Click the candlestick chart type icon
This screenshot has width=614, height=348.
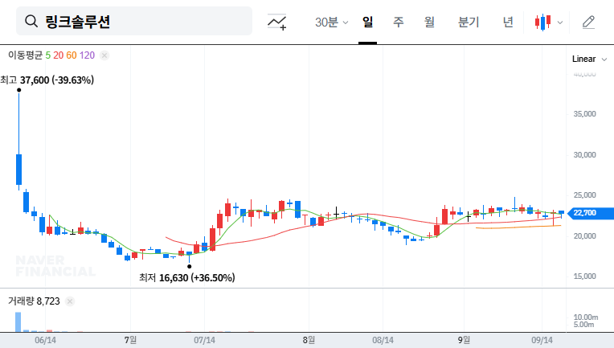point(542,22)
